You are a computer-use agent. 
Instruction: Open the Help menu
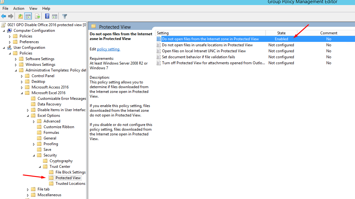tap(46, 9)
